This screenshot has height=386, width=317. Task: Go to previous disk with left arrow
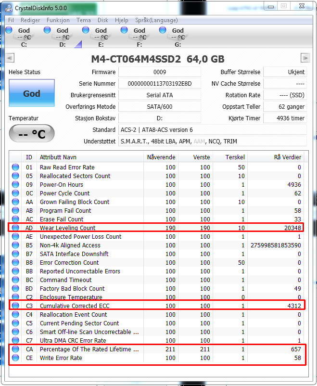coord(10,58)
